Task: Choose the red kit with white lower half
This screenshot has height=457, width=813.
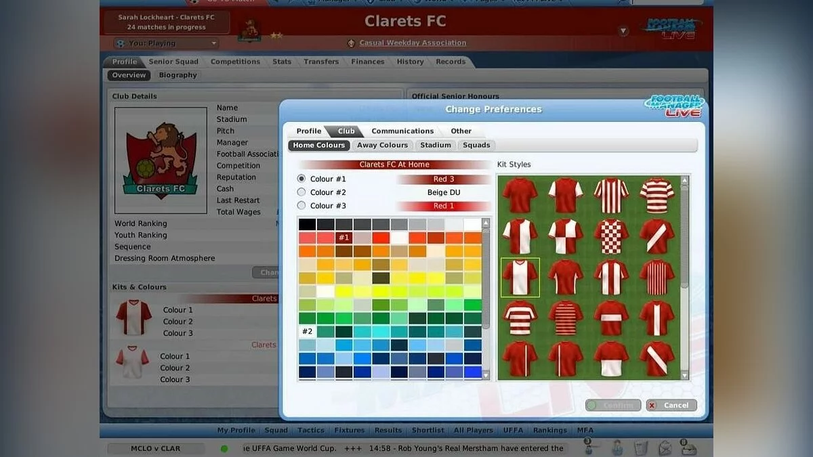Action: 611,358
